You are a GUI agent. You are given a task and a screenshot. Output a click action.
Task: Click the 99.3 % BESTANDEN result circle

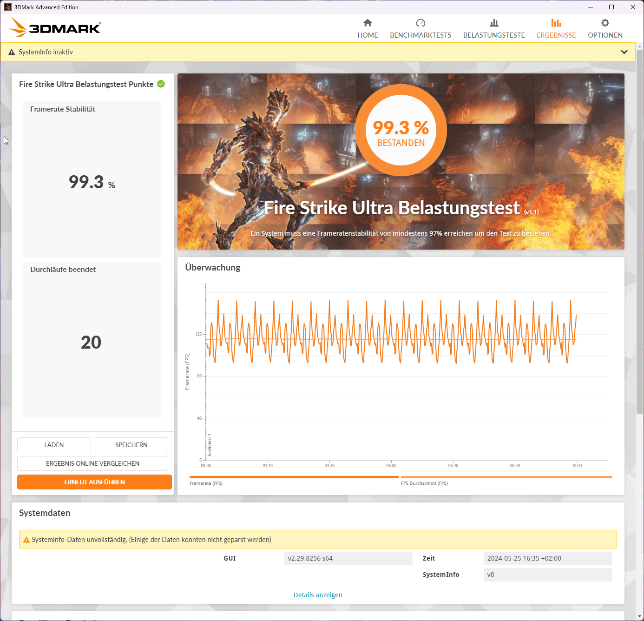pos(401,130)
